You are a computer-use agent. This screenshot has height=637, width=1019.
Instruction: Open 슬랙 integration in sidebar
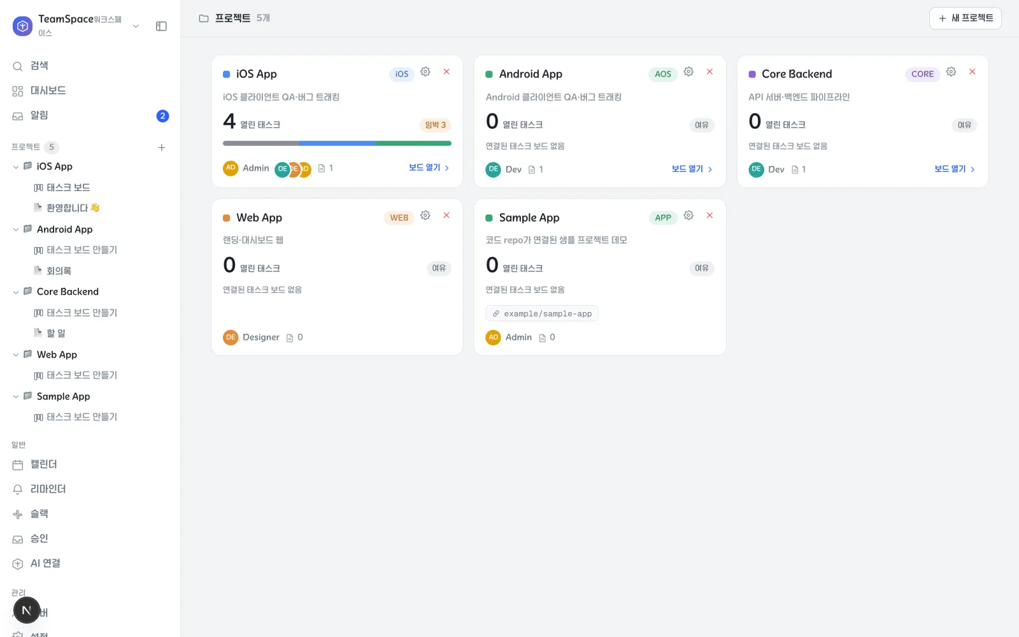click(90, 514)
